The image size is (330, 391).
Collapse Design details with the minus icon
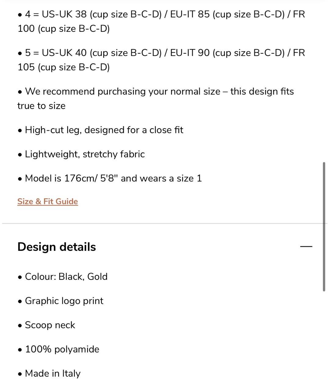[306, 246]
